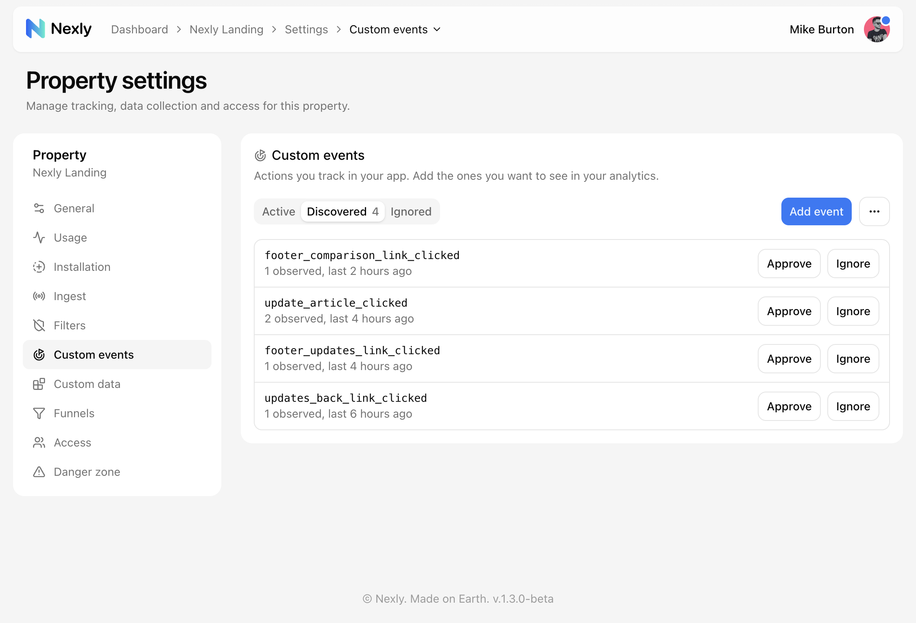The height and width of the screenshot is (623, 916).
Task: Click the Filters shield-off icon
Action: click(x=39, y=325)
